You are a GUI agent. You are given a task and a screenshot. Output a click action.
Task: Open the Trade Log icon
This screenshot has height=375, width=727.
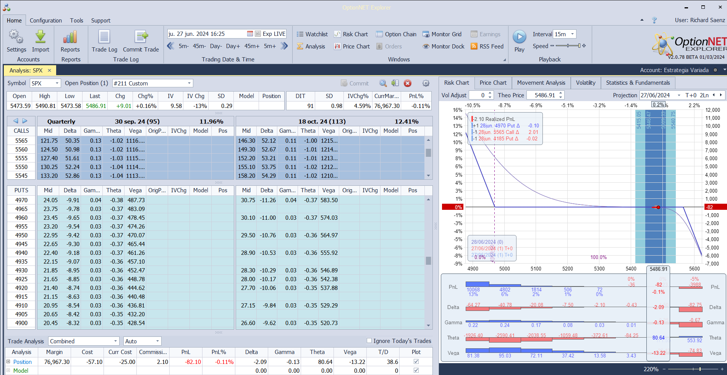pyautogui.click(x=104, y=37)
